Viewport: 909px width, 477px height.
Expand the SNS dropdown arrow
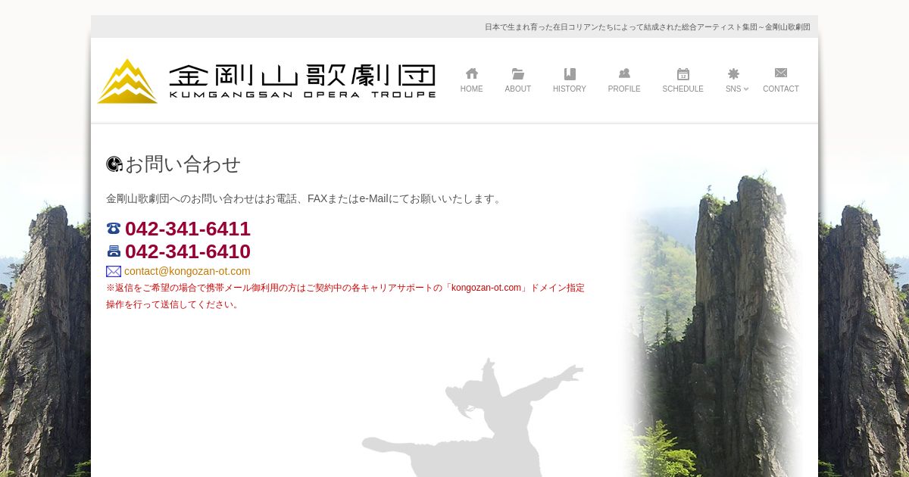(746, 89)
